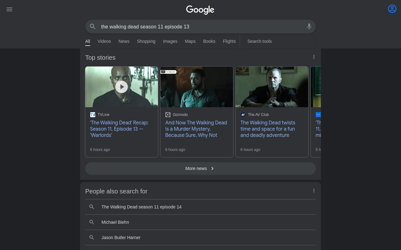Click the More news button
Image resolution: width=401 pixels, height=250 pixels.
coord(200,168)
